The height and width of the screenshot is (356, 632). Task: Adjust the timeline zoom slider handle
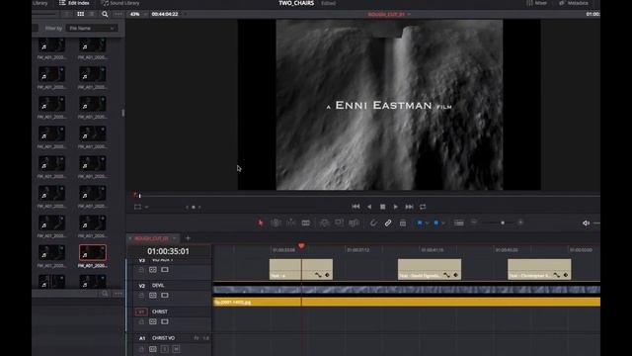click(x=503, y=222)
